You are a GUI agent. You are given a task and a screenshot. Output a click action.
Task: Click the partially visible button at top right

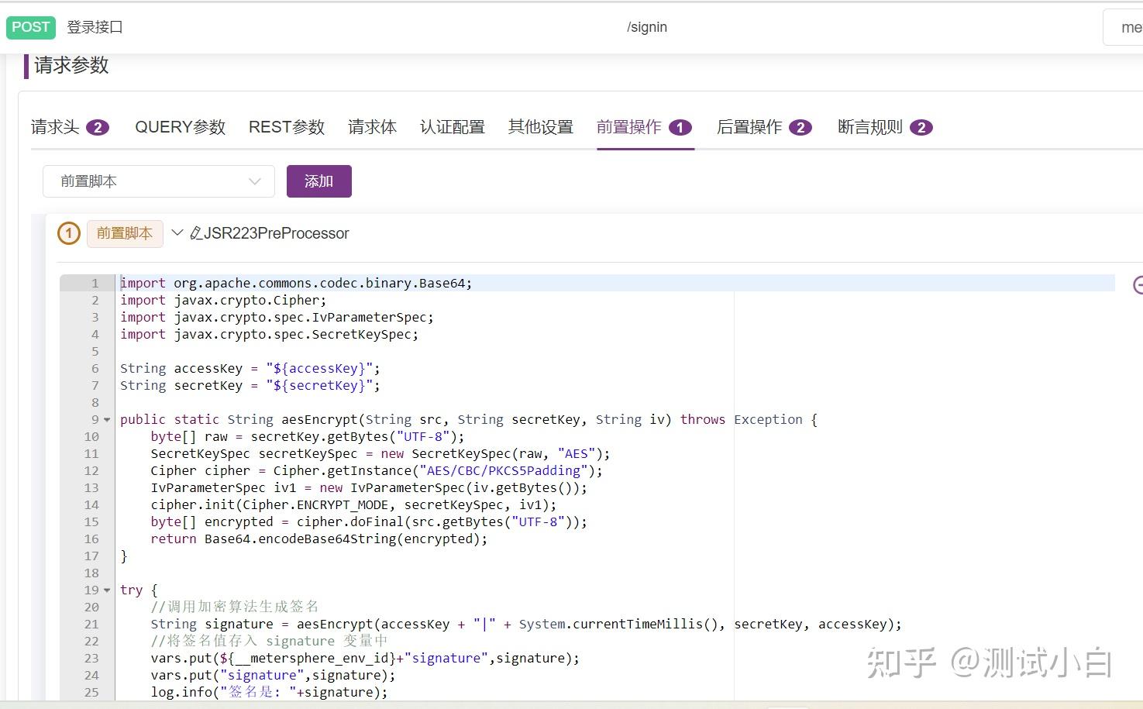click(1126, 26)
